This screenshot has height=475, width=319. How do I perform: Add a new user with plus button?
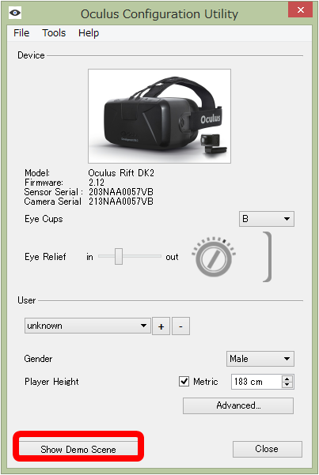tap(161, 326)
